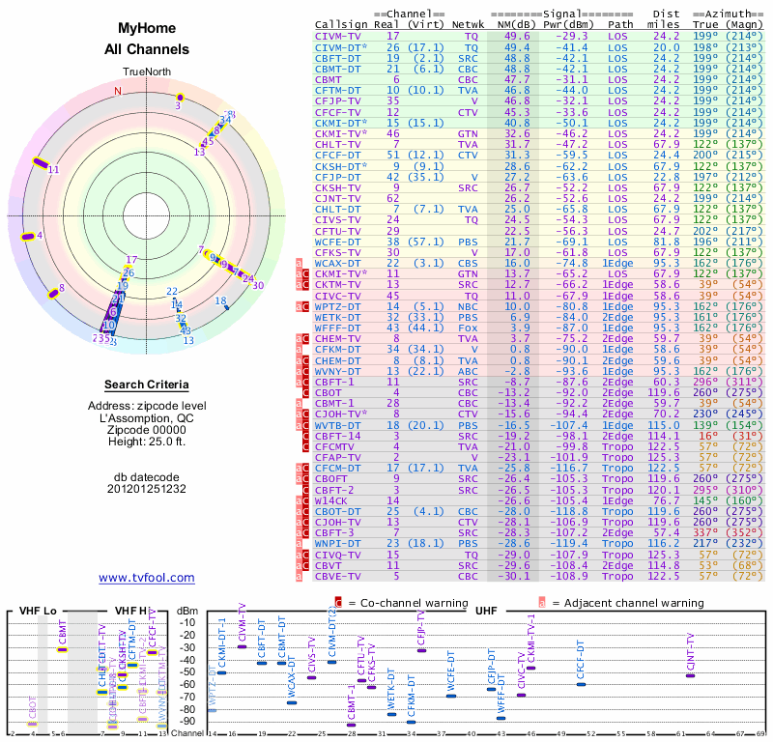Click the TrueNorth label above the radar
Viewport: 773px width, 742px height.
tap(147, 72)
